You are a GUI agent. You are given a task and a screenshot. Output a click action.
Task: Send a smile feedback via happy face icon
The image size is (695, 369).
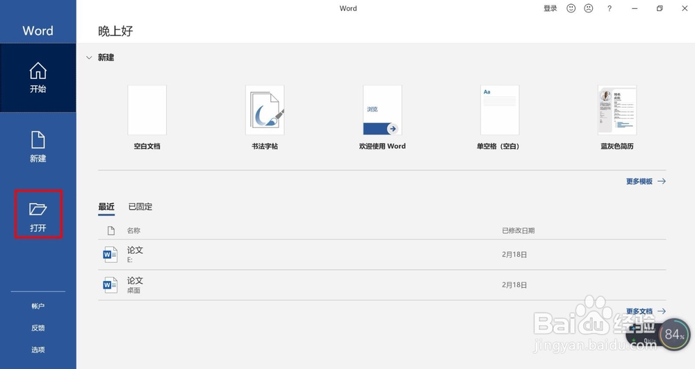pos(571,8)
